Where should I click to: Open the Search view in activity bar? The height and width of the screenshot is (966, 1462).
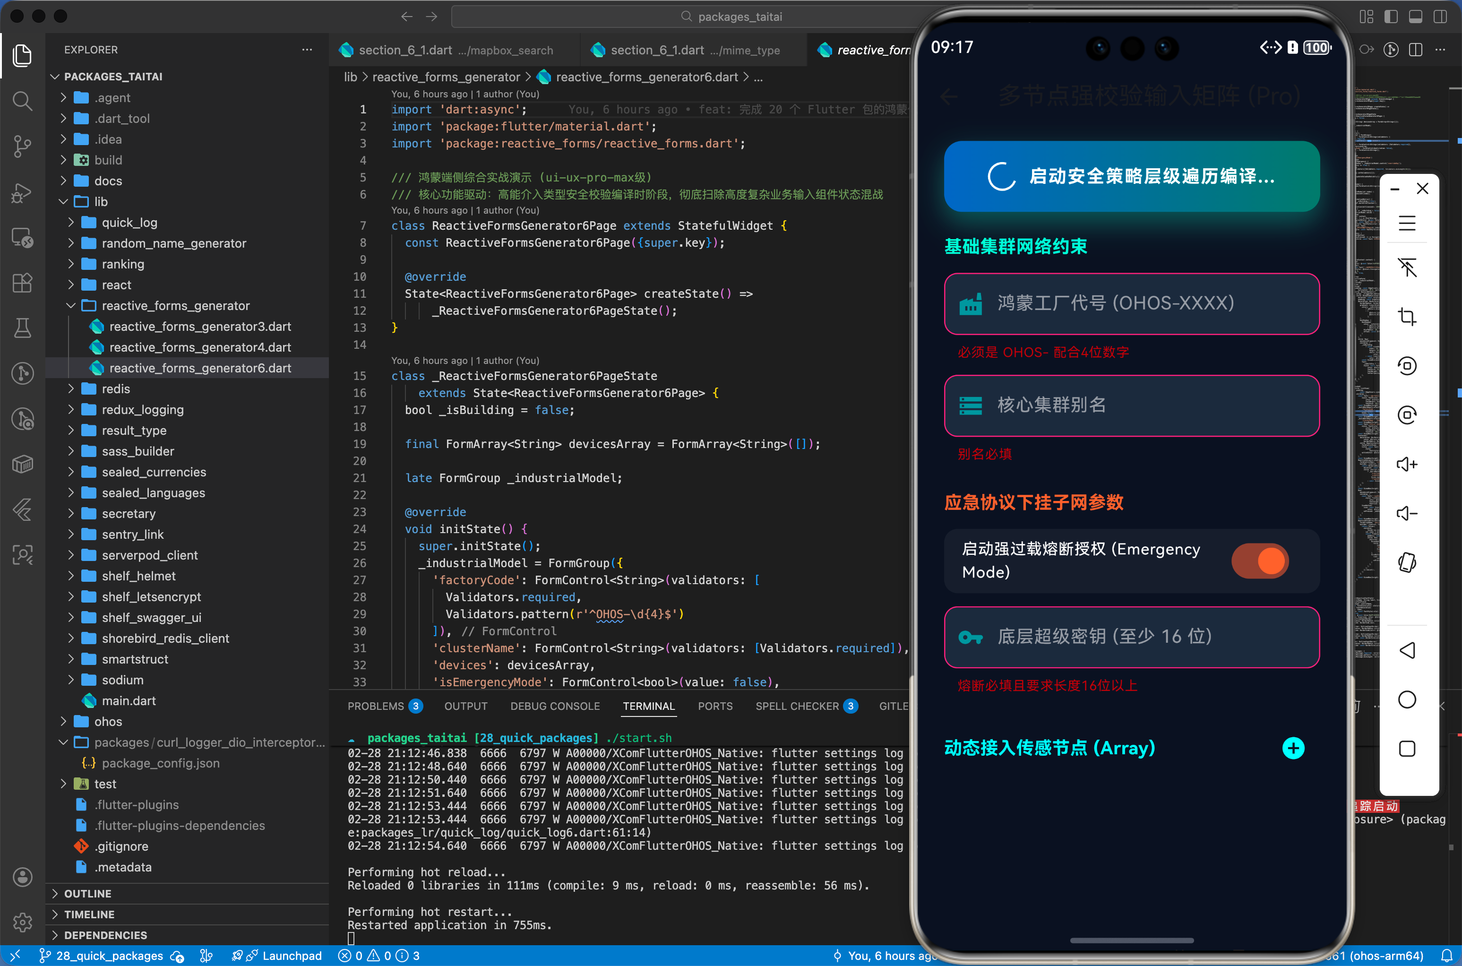[22, 100]
